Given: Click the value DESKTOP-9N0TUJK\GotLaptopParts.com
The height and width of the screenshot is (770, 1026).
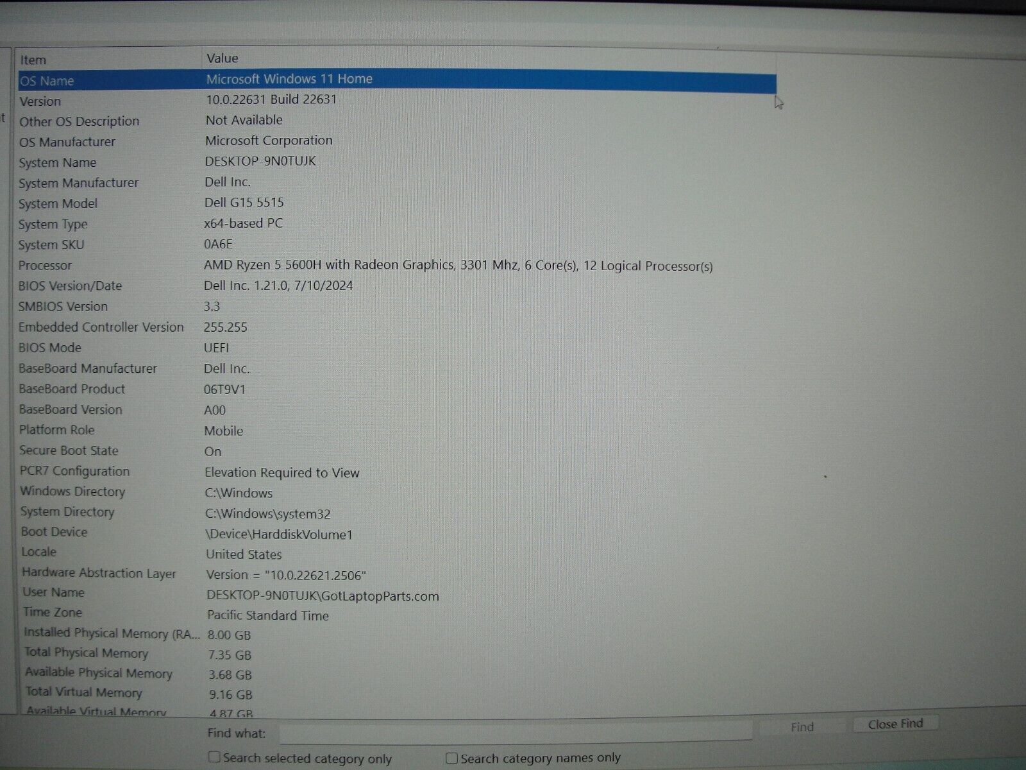Looking at the screenshot, I should click(323, 596).
